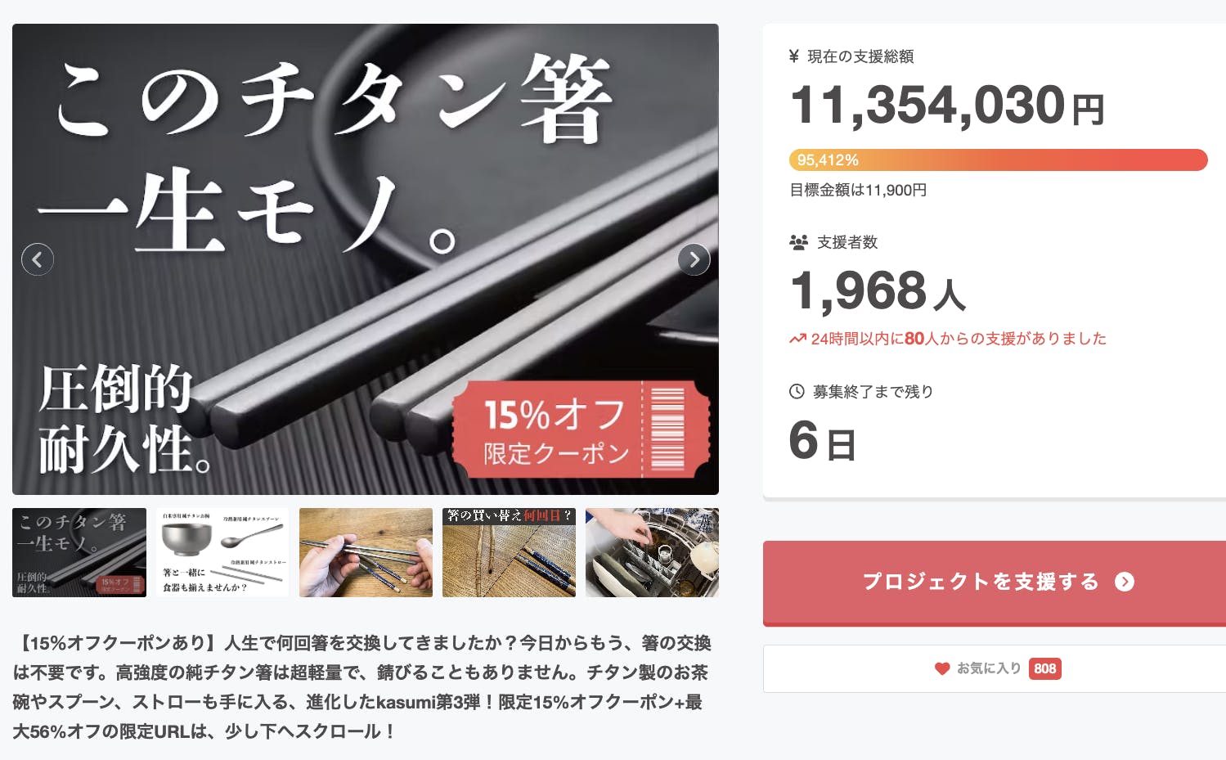1226x760 pixels.
Task: Click the heart icon on お気に入り
Action: tap(942, 668)
